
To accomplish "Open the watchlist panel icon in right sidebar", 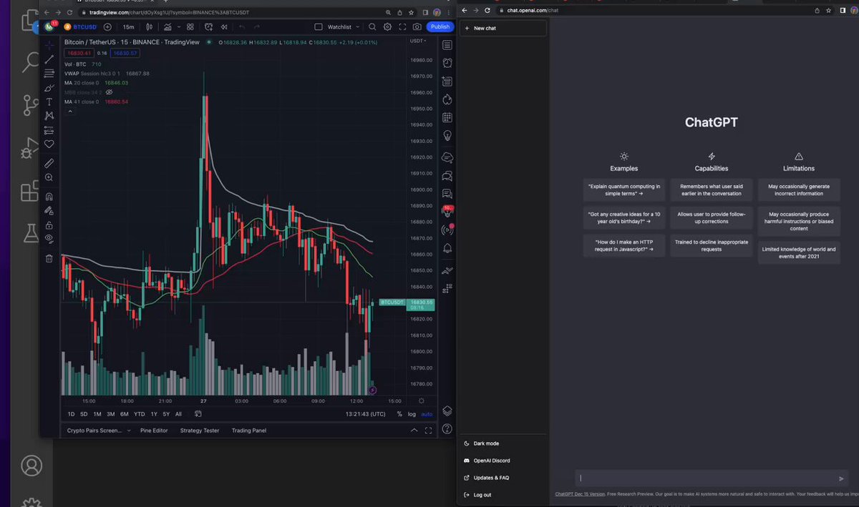I will click(x=447, y=45).
